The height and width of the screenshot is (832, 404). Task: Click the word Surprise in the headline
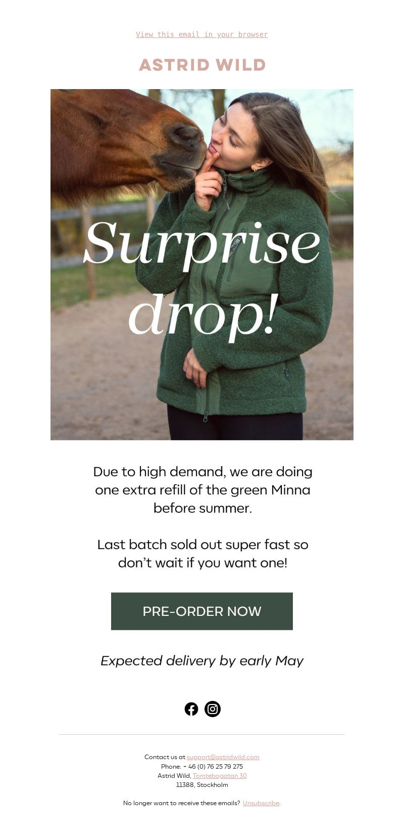tap(202, 243)
